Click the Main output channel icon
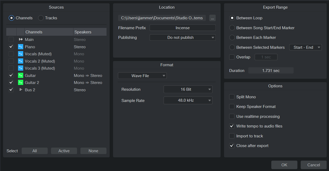This screenshot has width=329, height=171. pyautogui.click(x=21, y=40)
